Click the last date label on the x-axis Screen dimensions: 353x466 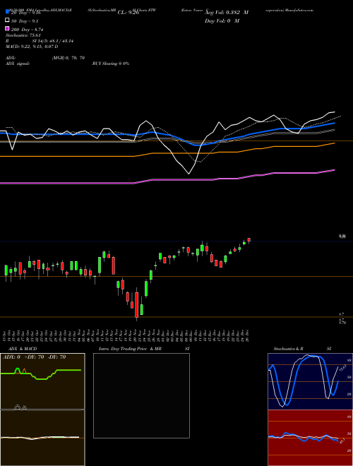(x=247, y=336)
